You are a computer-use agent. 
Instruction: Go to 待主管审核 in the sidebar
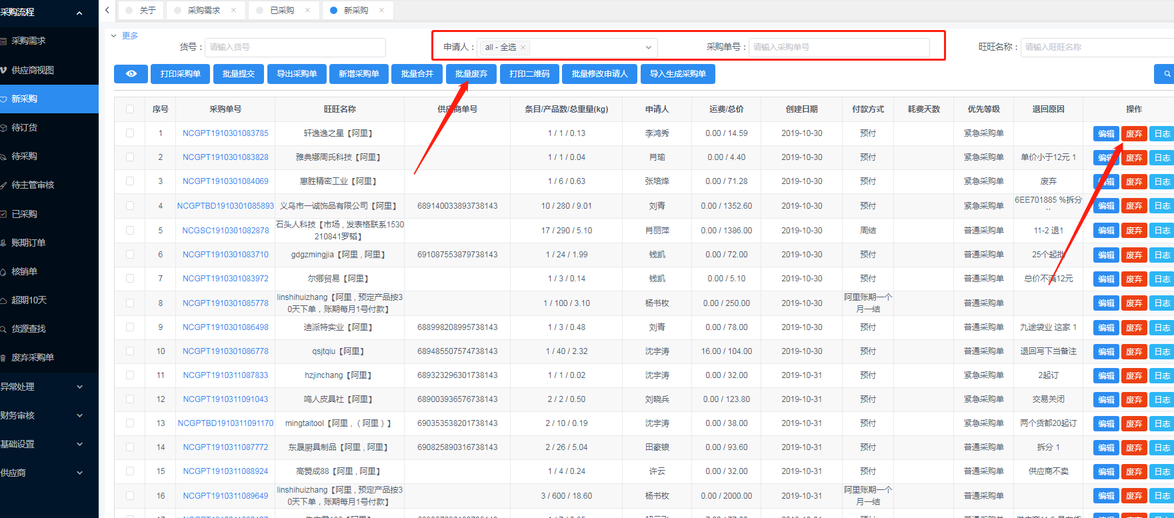33,185
